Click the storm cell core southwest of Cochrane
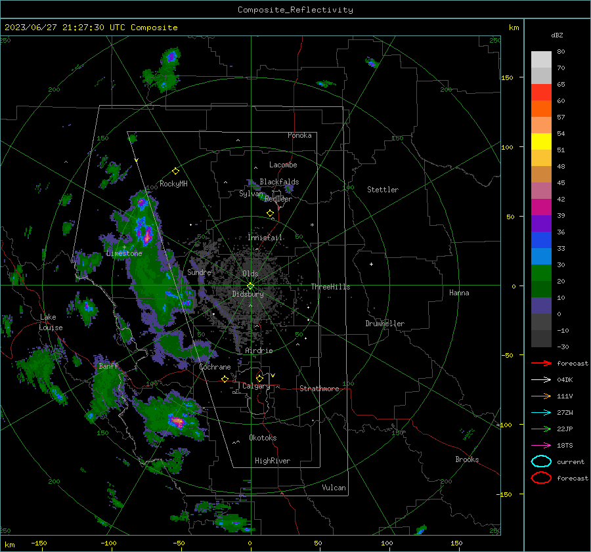591x552 pixels. pyautogui.click(x=177, y=421)
